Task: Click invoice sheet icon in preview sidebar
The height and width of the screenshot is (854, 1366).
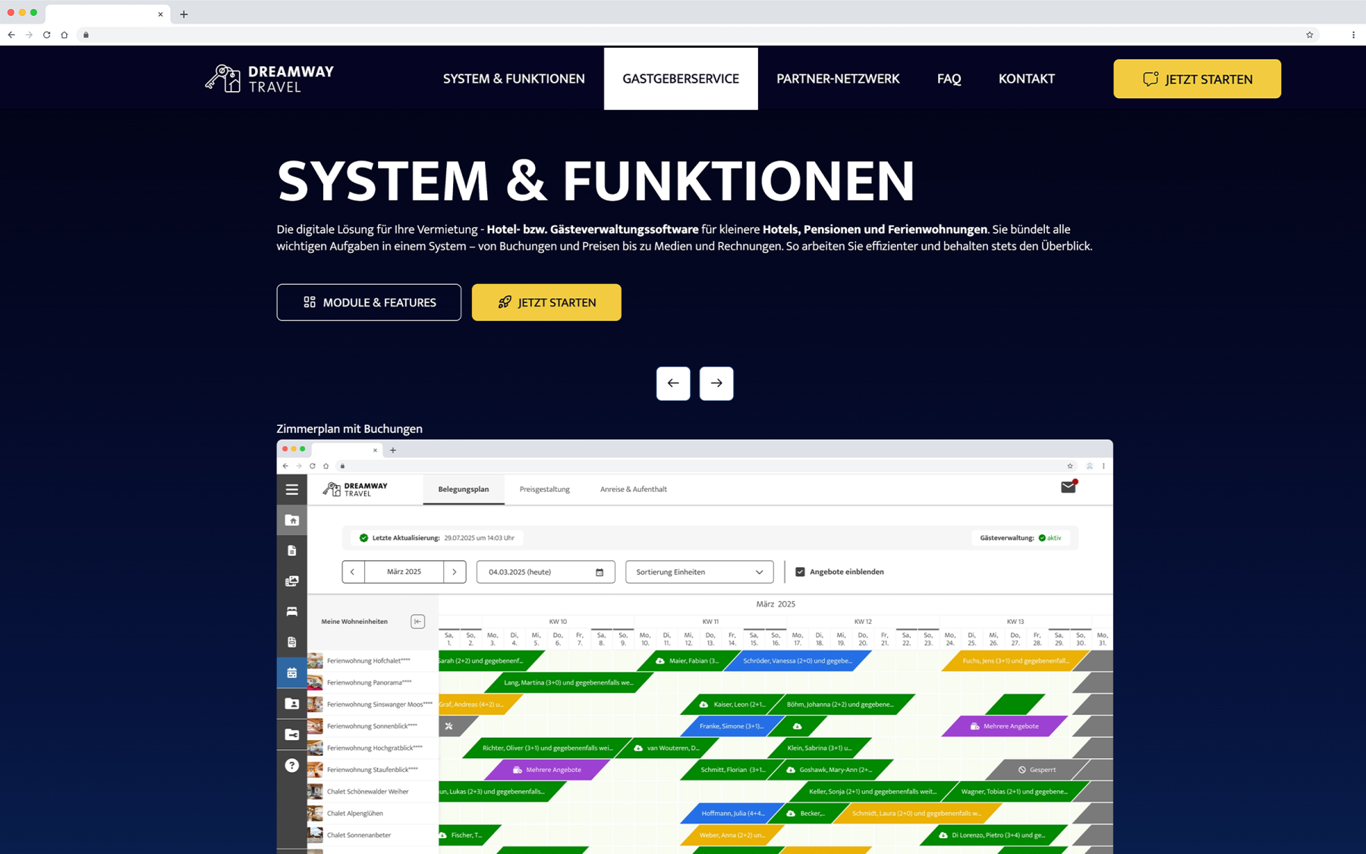Action: [291, 642]
